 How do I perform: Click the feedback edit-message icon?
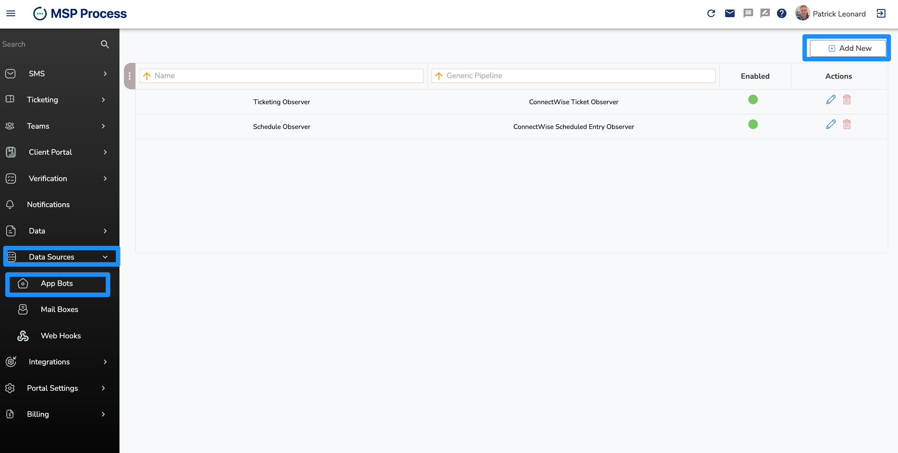tap(765, 14)
